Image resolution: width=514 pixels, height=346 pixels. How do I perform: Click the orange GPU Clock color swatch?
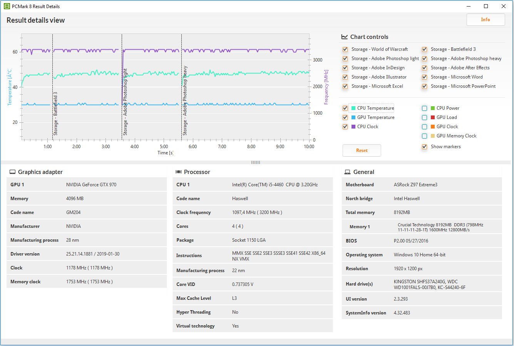433,127
